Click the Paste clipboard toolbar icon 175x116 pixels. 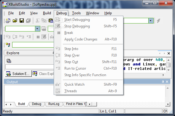(x=51, y=21)
